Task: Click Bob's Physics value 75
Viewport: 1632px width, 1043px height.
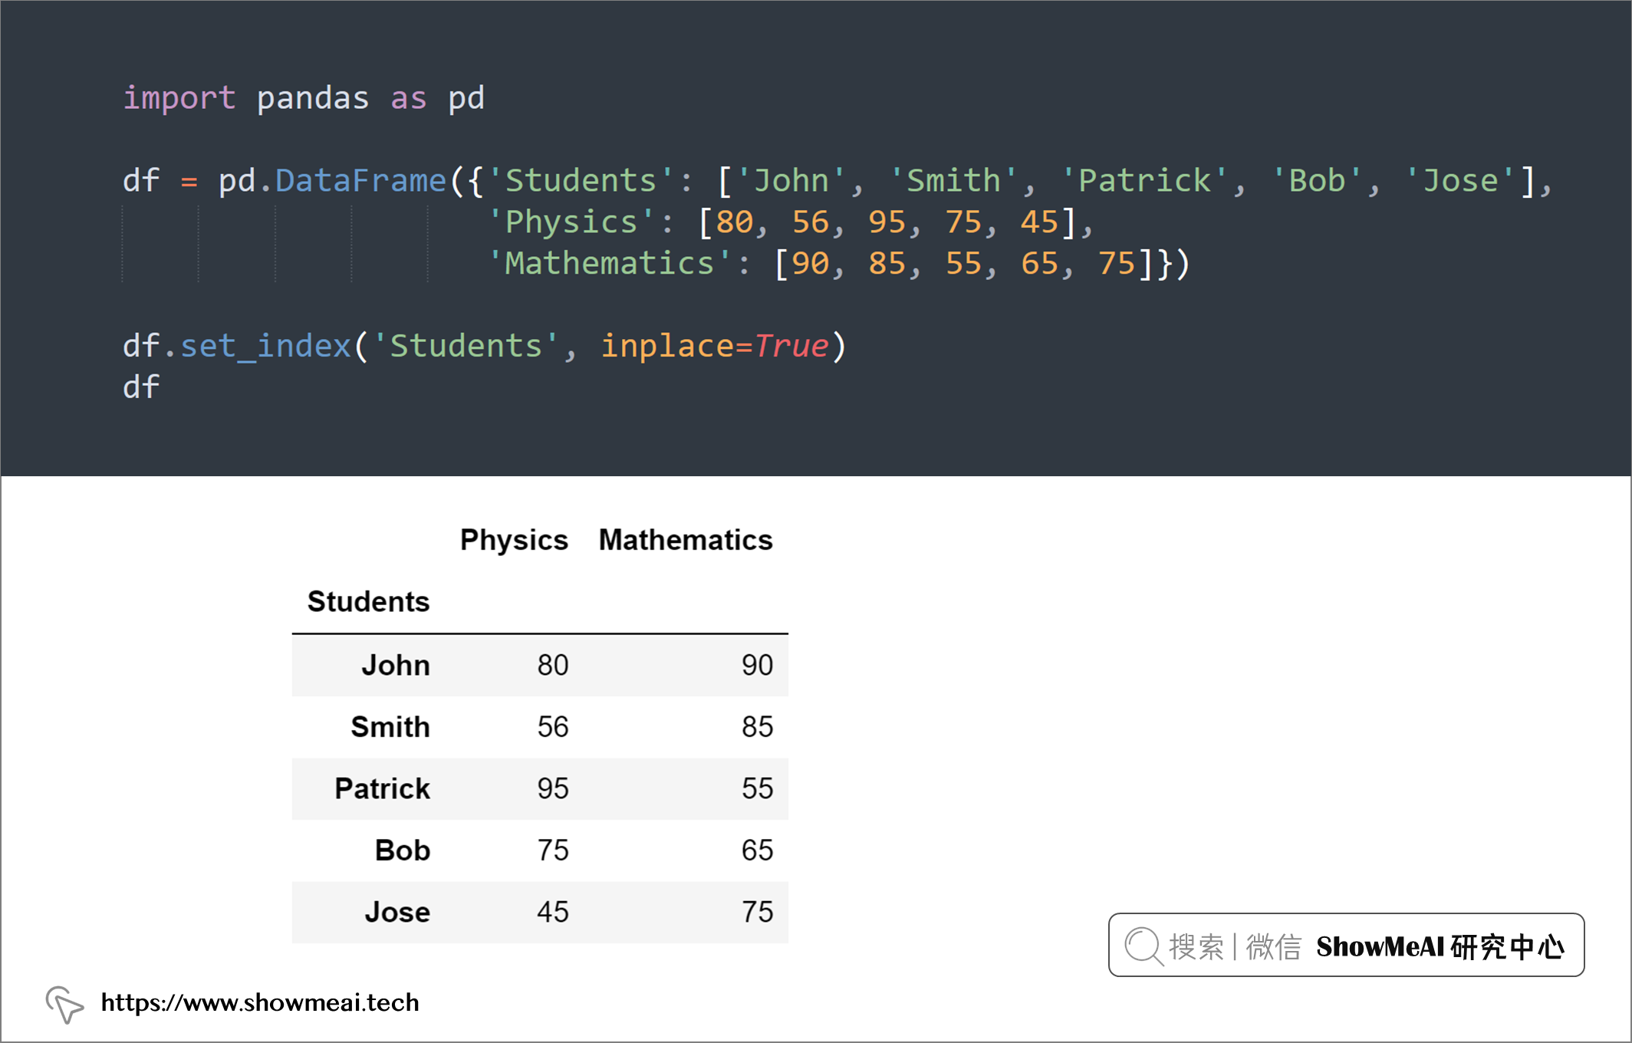Action: tap(553, 851)
